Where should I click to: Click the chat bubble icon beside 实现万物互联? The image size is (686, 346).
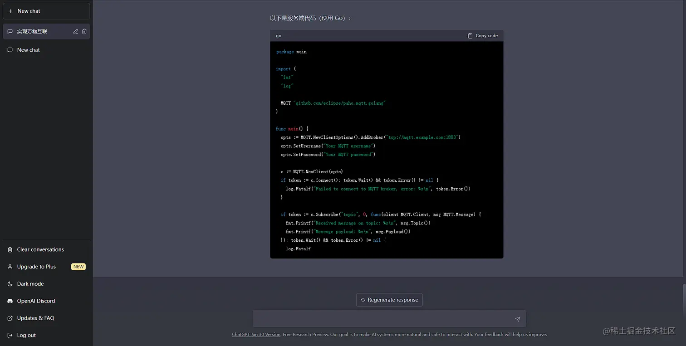click(x=10, y=31)
